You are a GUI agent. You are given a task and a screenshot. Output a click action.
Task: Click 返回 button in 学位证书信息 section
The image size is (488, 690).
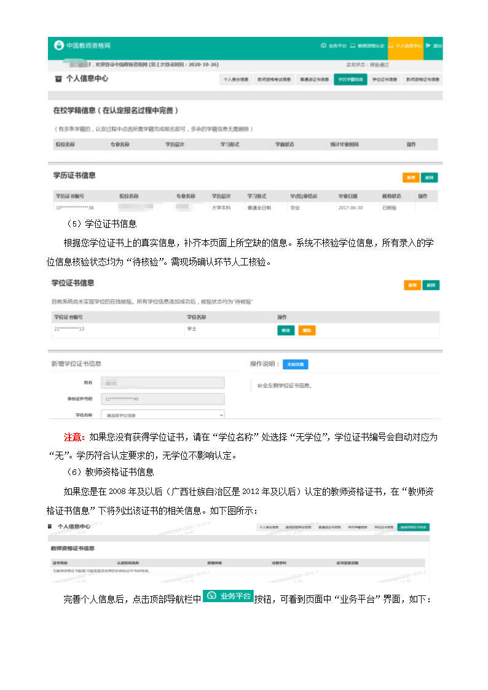431,285
